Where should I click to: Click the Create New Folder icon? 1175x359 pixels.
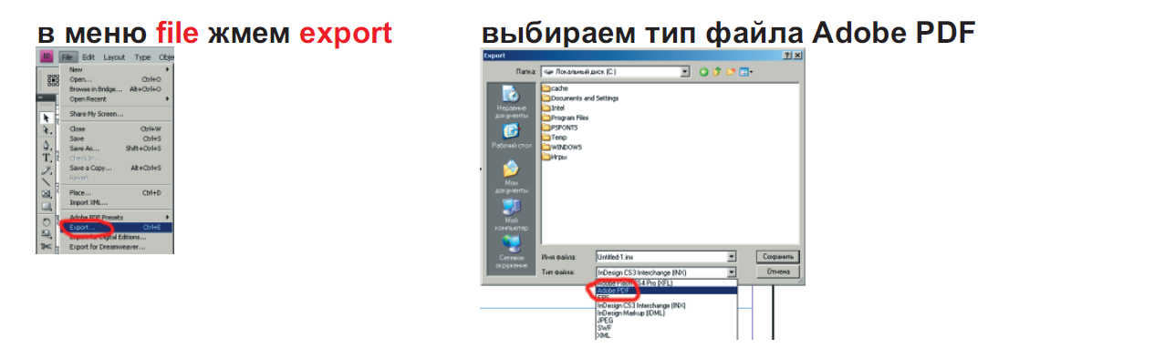coord(731,72)
